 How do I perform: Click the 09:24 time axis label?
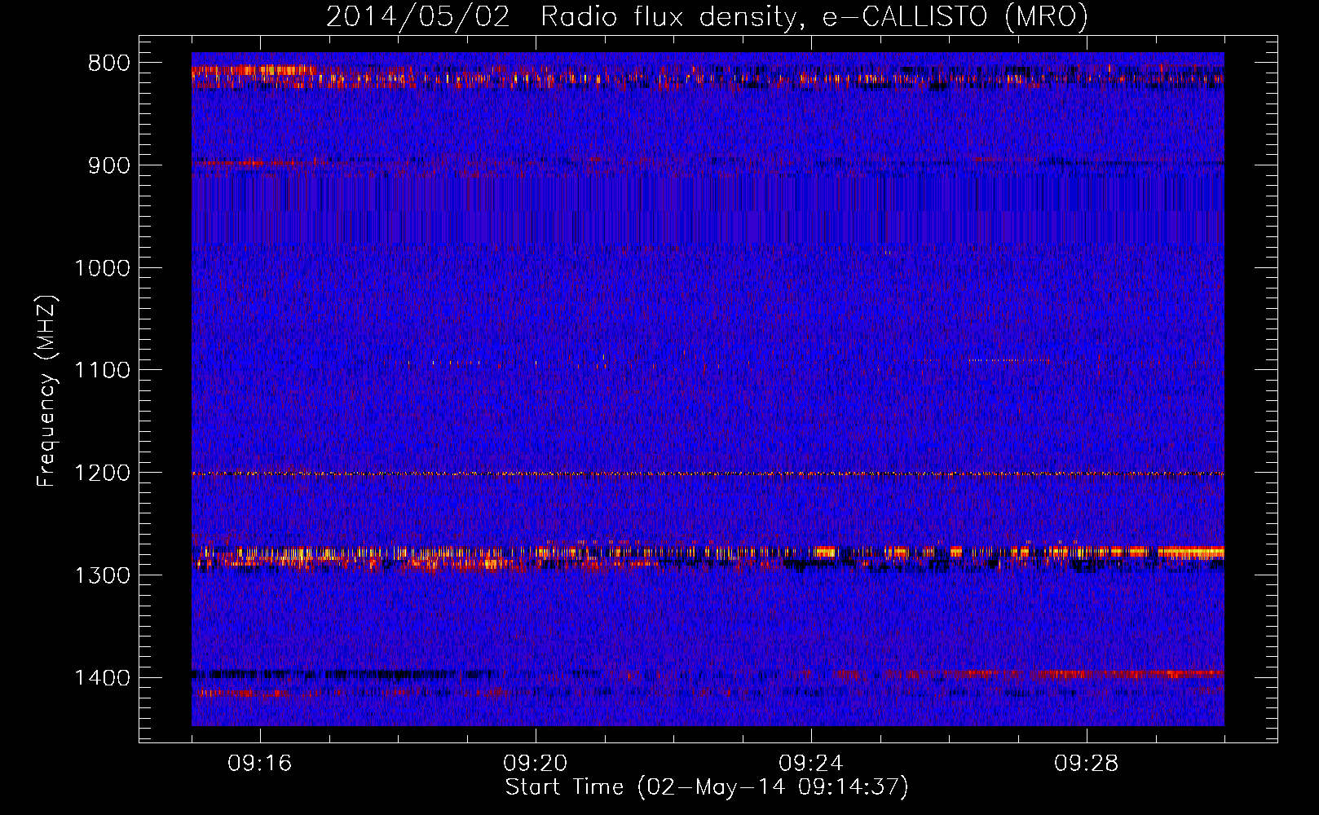811,764
